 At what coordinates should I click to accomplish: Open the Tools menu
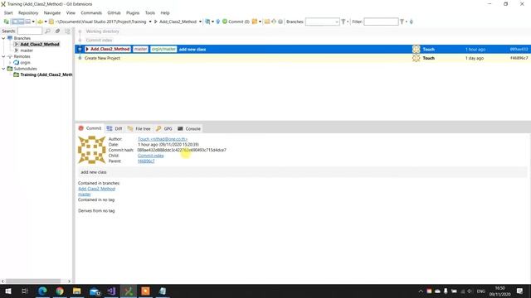pyautogui.click(x=149, y=13)
